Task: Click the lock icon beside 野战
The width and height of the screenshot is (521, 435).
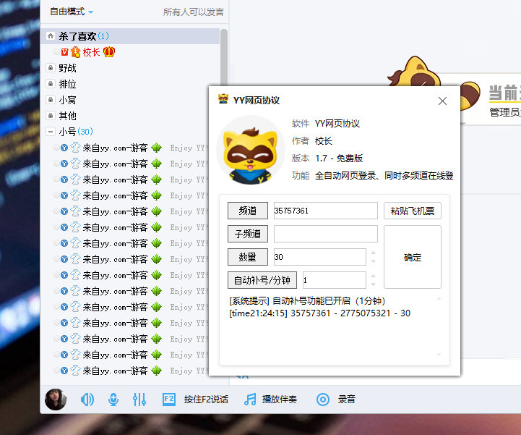Action: click(51, 68)
